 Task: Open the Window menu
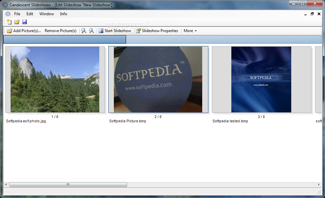(47, 14)
